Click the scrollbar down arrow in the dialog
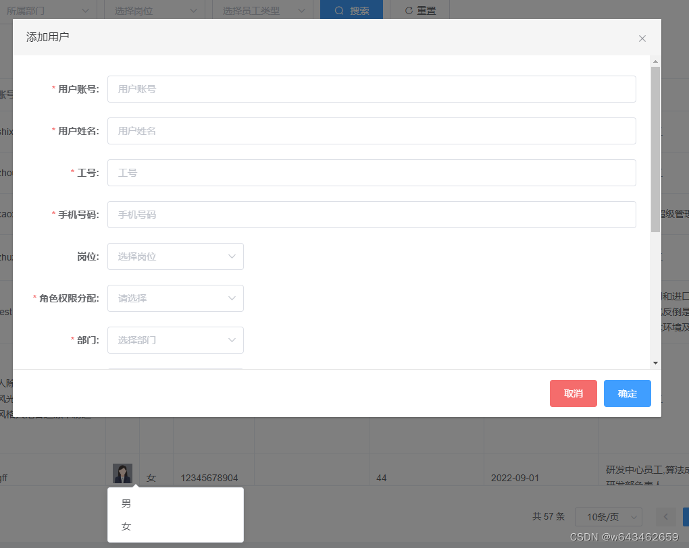This screenshot has height=548, width=689. point(656,362)
